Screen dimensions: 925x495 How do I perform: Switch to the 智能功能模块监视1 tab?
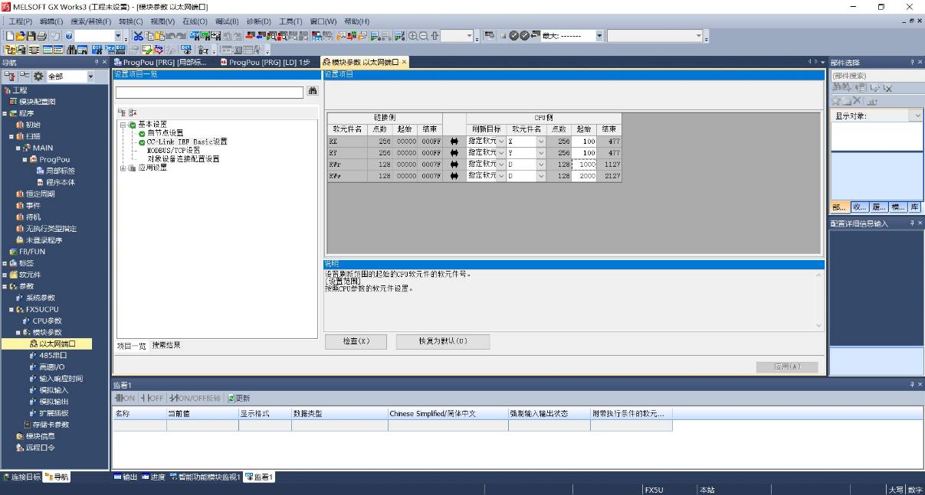pos(205,477)
